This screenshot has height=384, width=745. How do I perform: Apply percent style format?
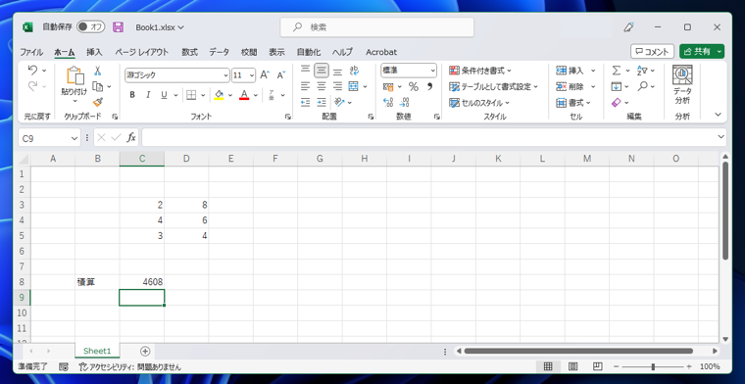(414, 86)
